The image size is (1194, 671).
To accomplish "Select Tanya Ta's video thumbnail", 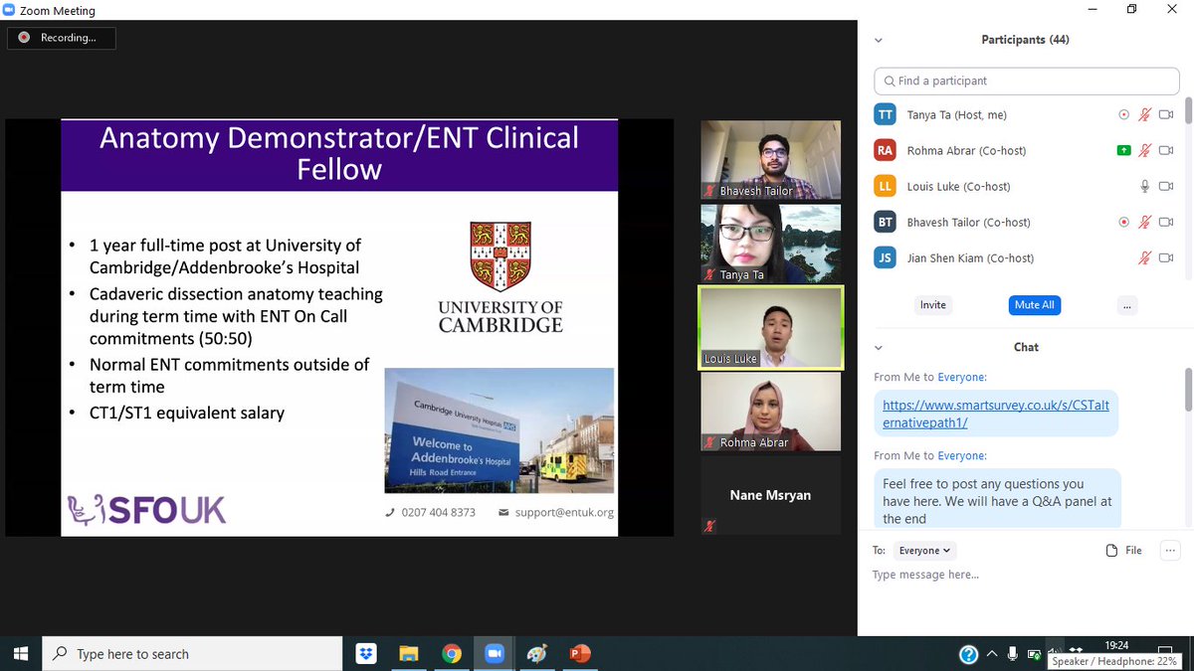I will [770, 244].
